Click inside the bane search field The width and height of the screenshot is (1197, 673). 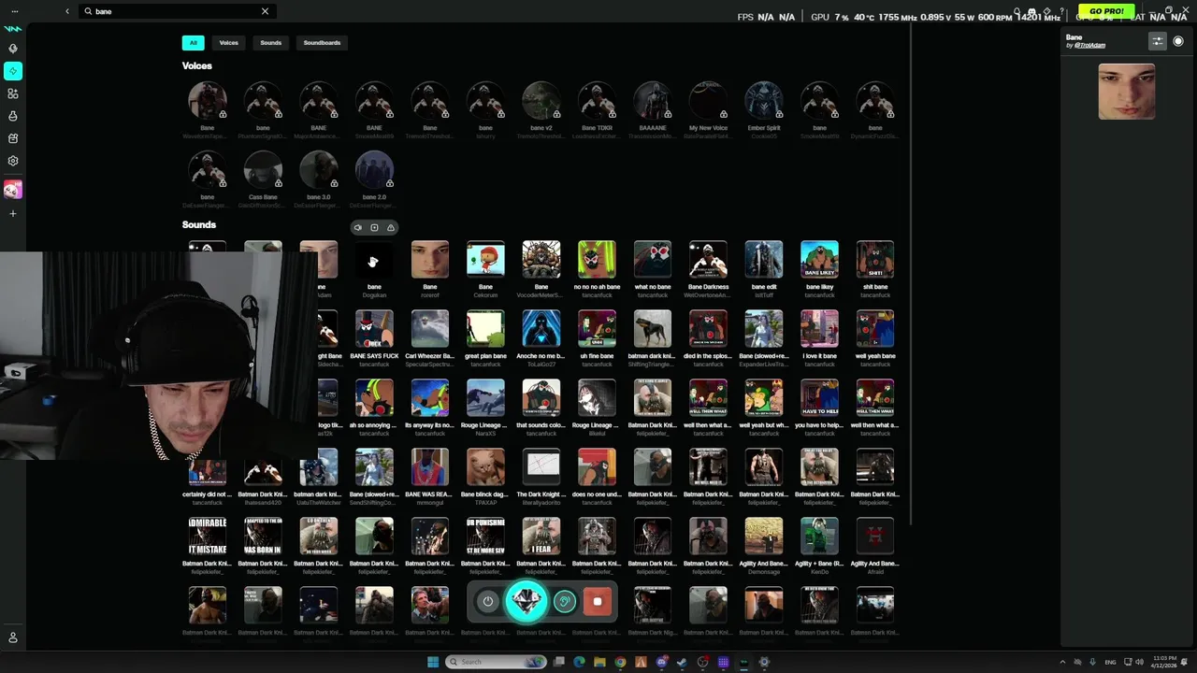point(176,11)
